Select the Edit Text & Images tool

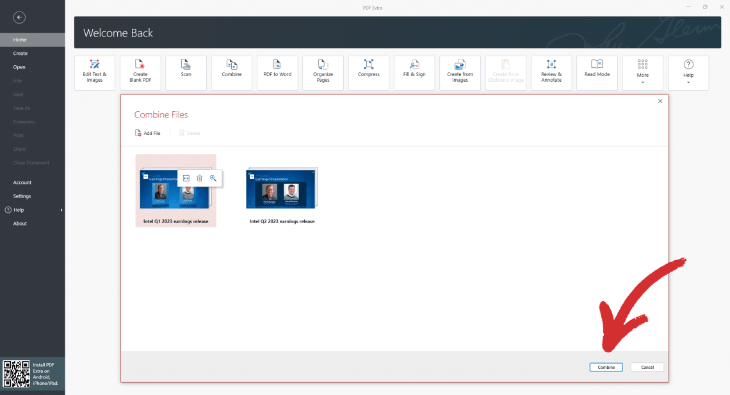[94, 72]
